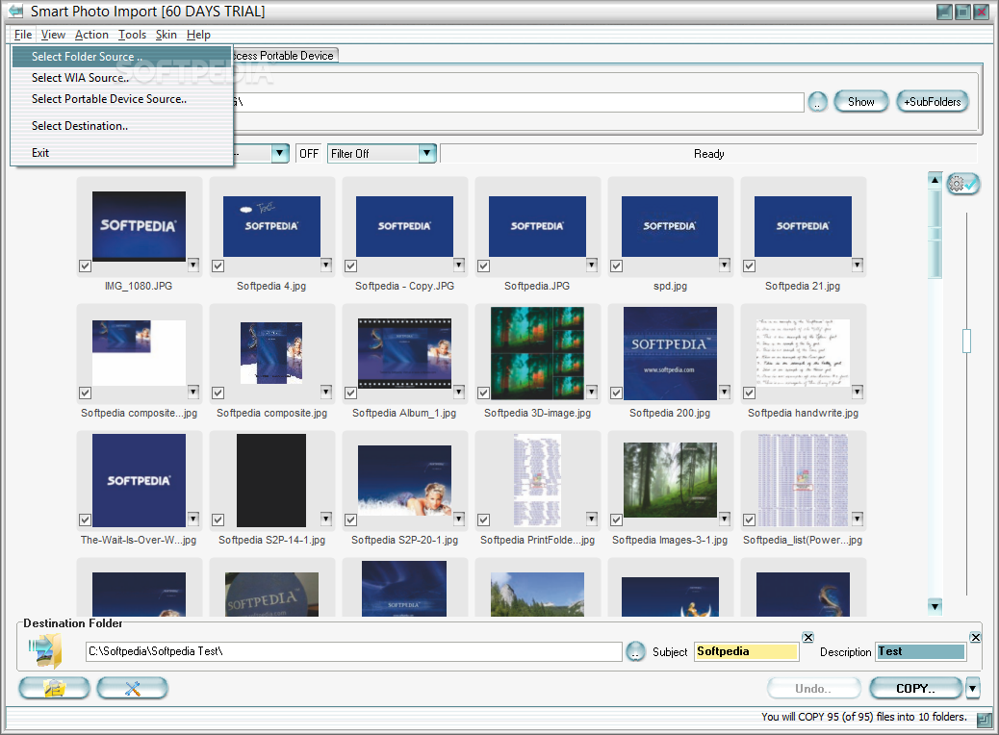Uncheck Softpedia Images-3-1.jpg checkbox
The width and height of the screenshot is (999, 735).
pos(616,520)
